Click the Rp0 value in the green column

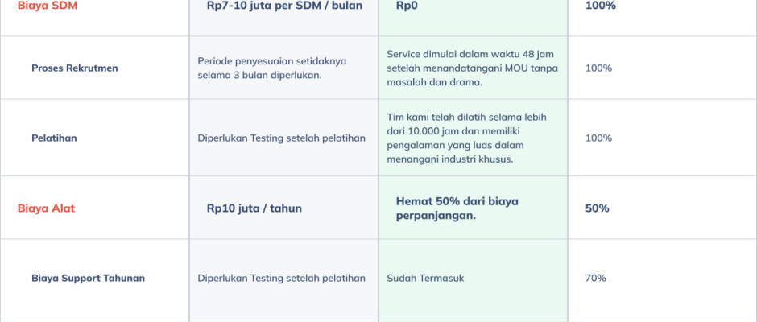(x=407, y=6)
